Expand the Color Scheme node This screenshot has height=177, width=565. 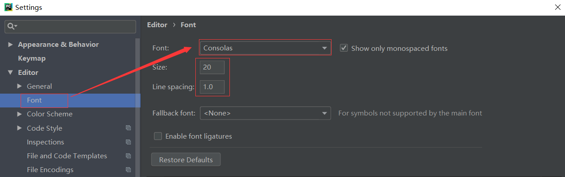point(19,114)
